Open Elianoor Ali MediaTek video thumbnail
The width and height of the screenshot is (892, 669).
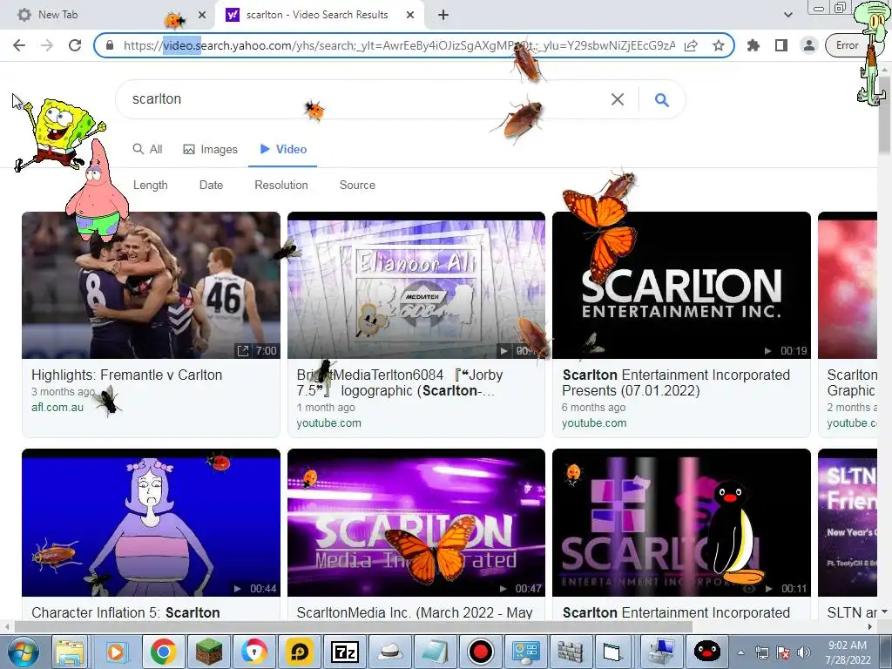coord(416,285)
